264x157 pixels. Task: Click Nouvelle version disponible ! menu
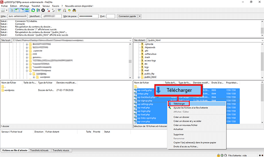(x=79, y=6)
